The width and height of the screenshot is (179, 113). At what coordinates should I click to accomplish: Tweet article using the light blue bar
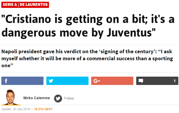(x=67, y=81)
